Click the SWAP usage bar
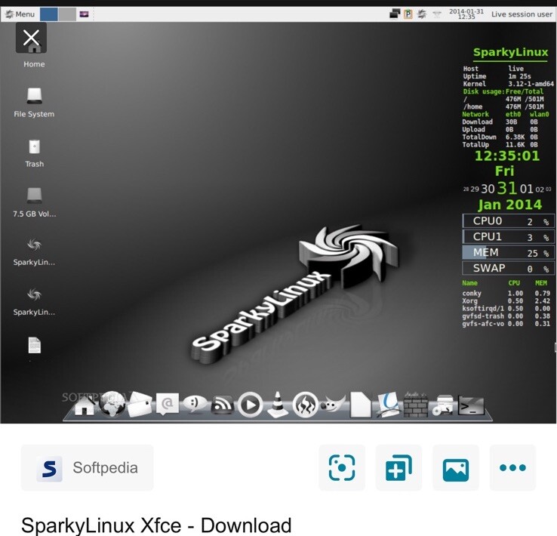This screenshot has width=557, height=536. [509, 268]
